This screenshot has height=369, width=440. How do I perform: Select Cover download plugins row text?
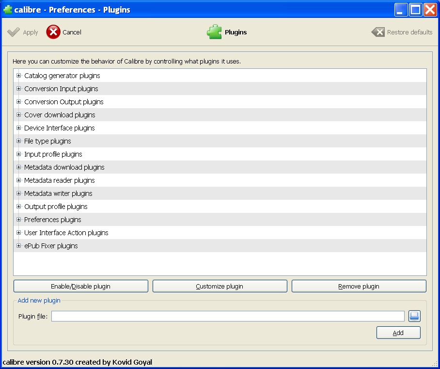pyautogui.click(x=60, y=115)
